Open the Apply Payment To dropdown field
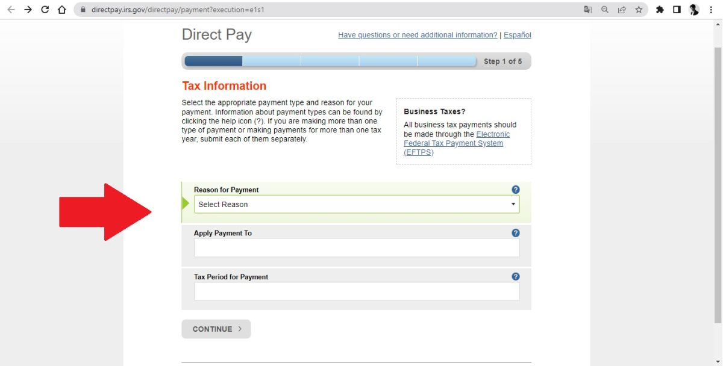The height and width of the screenshot is (366, 723). [356, 248]
